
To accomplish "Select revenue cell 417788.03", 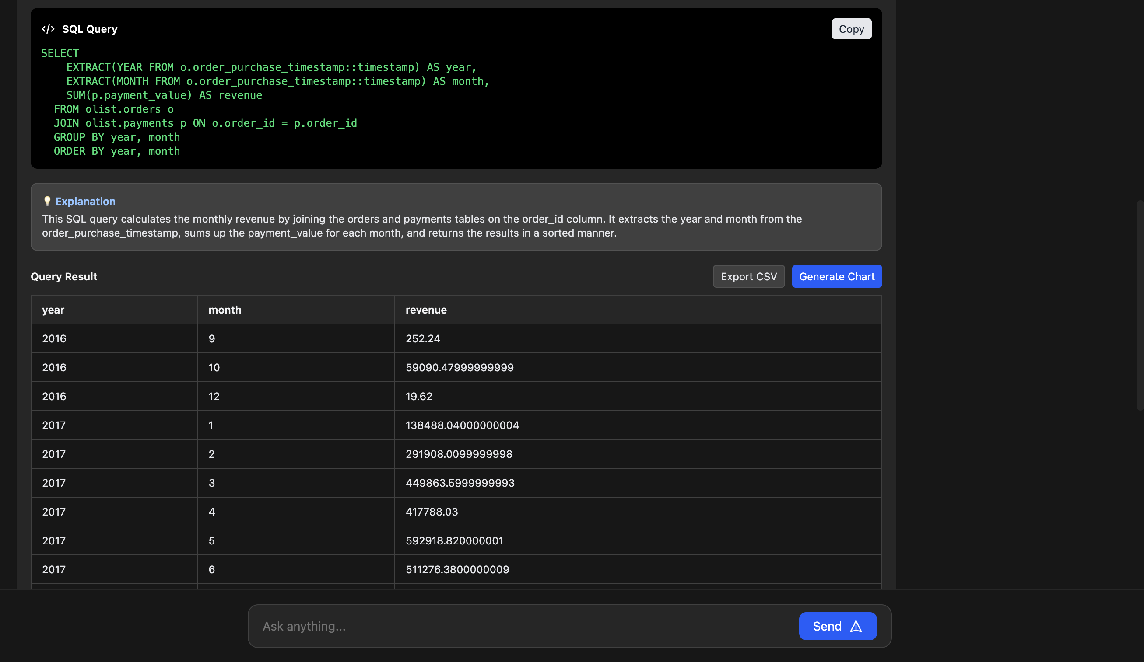I will 638,512.
